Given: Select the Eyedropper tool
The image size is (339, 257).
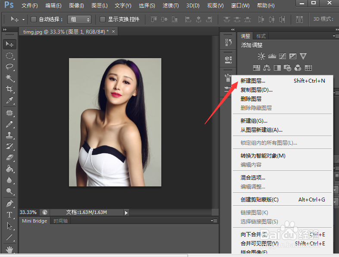Looking at the screenshot, I should click(x=9, y=100).
